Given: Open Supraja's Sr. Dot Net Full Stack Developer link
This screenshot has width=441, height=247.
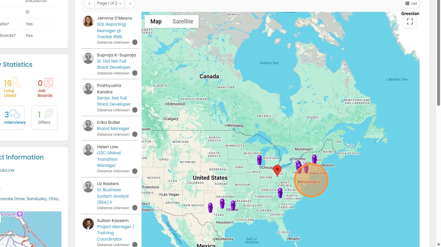Looking at the screenshot, I should tap(114, 64).
